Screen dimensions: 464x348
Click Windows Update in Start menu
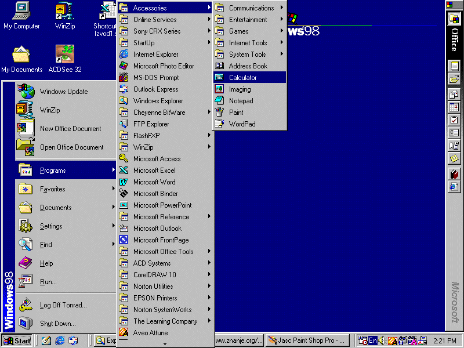point(66,92)
